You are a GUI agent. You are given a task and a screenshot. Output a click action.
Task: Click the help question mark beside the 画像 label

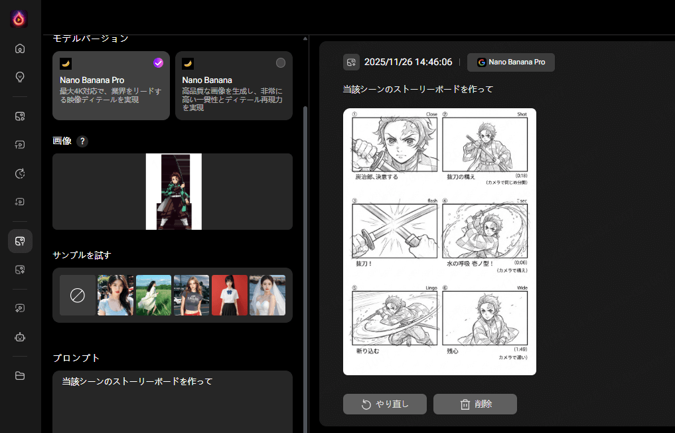(82, 141)
